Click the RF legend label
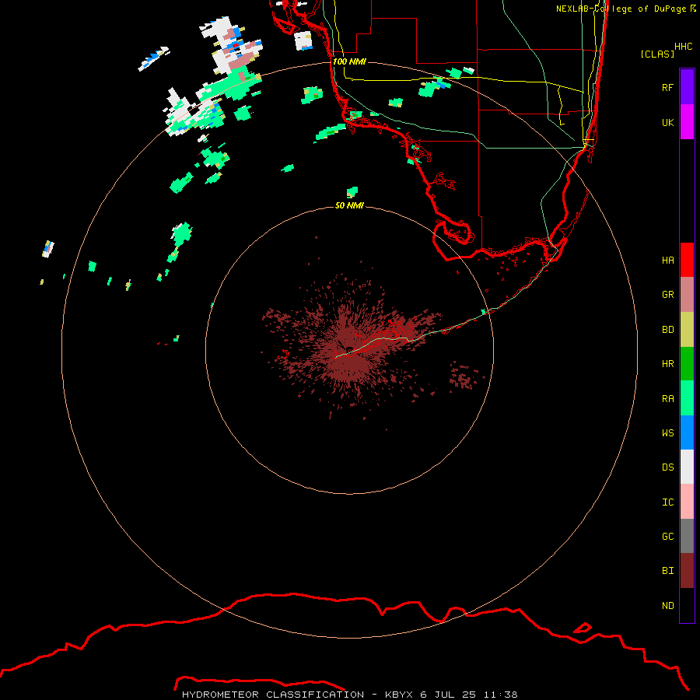This screenshot has height=700, width=700. (x=667, y=87)
